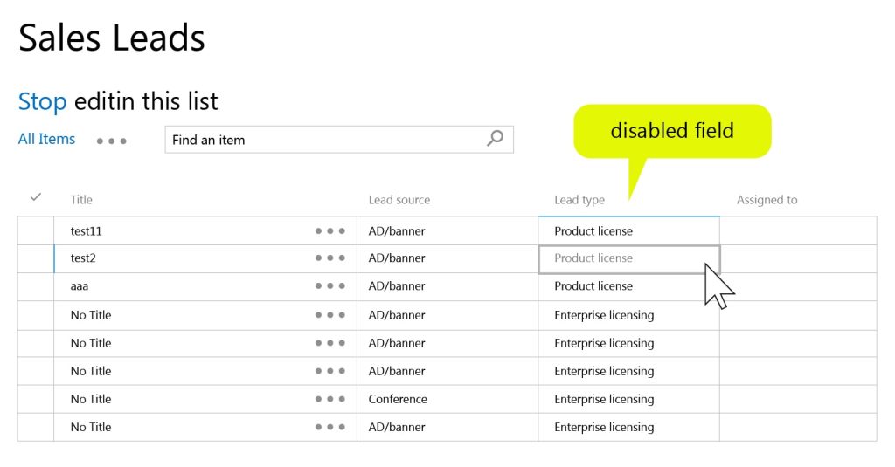
Task: Open the ellipsis menu for test2
Action: tap(330, 258)
